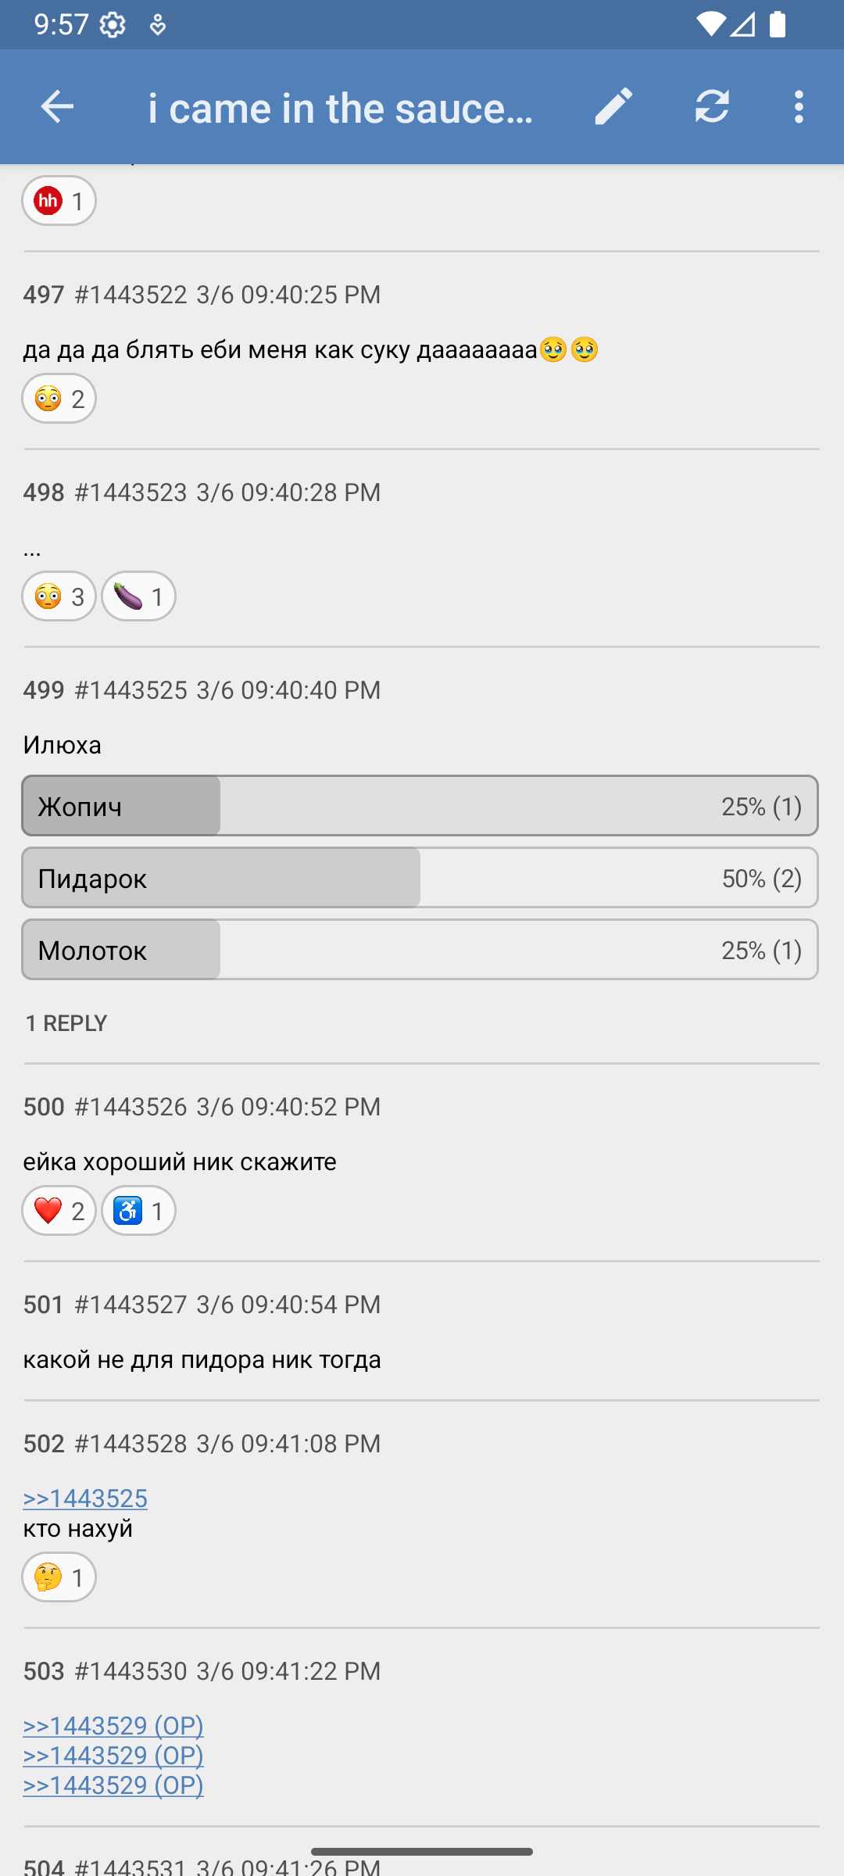Viewport: 844px width, 1876px height.
Task: Tap the thread title in toolbar
Action: coord(341,108)
